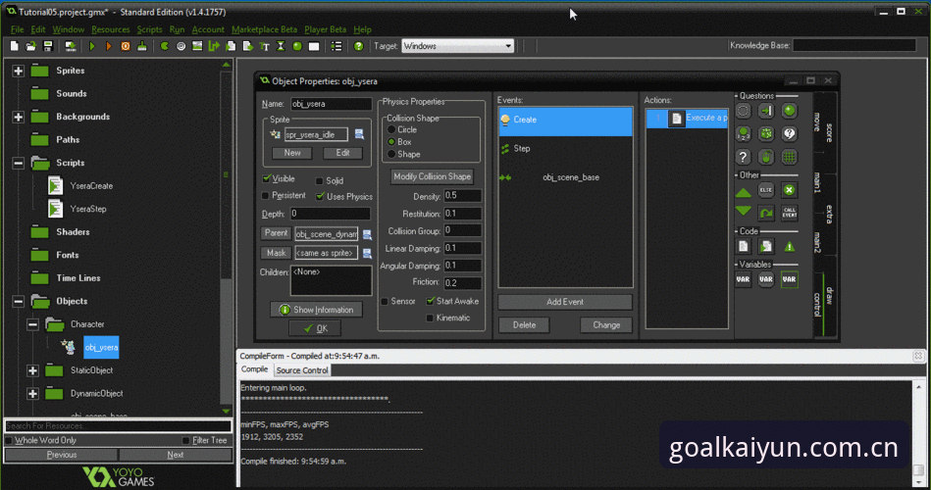Click the Create font T icon
The height and width of the screenshot is (490, 931).
(x=264, y=46)
